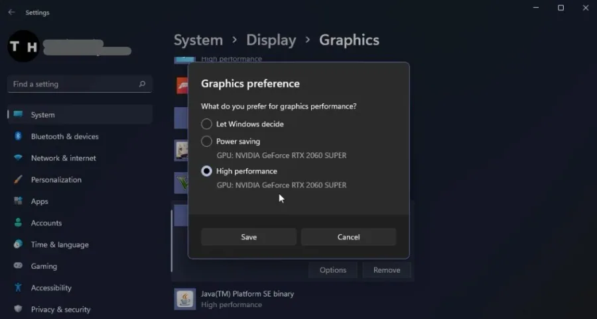Screen dimensions: 597x319
Task: Click the Privacy shield icon
Action: pyautogui.click(x=18, y=308)
